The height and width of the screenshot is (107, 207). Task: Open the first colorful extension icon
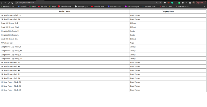pos(165,3)
